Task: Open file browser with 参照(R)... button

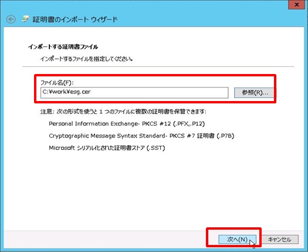Action: tap(254, 92)
